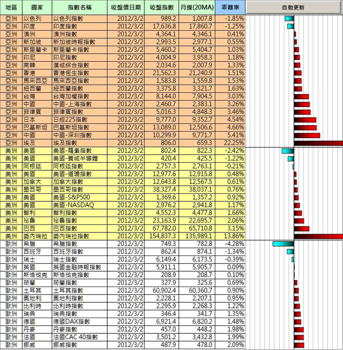Click the 英國金融時報指數 cell
This screenshot has height=350, width=343.
(x=80, y=267)
